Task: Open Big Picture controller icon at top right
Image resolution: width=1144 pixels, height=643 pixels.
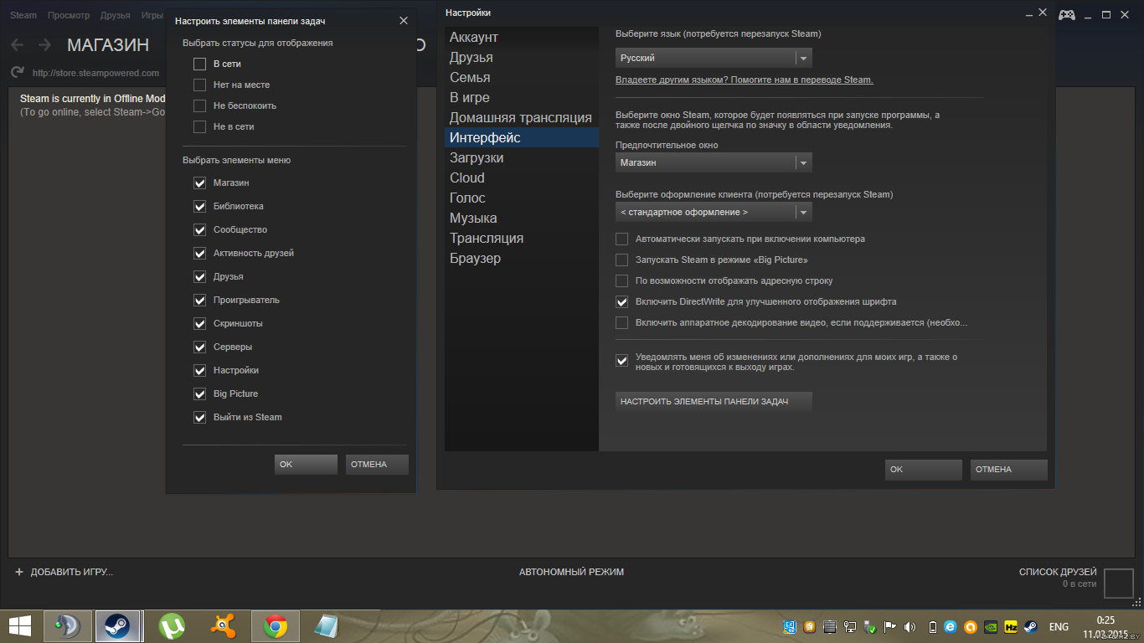Action: pos(1066,14)
